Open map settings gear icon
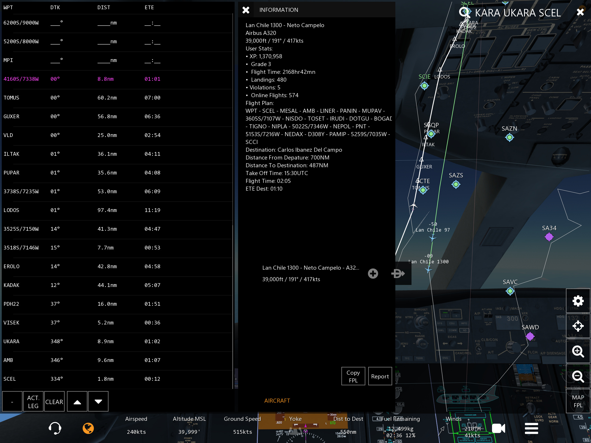 point(578,301)
